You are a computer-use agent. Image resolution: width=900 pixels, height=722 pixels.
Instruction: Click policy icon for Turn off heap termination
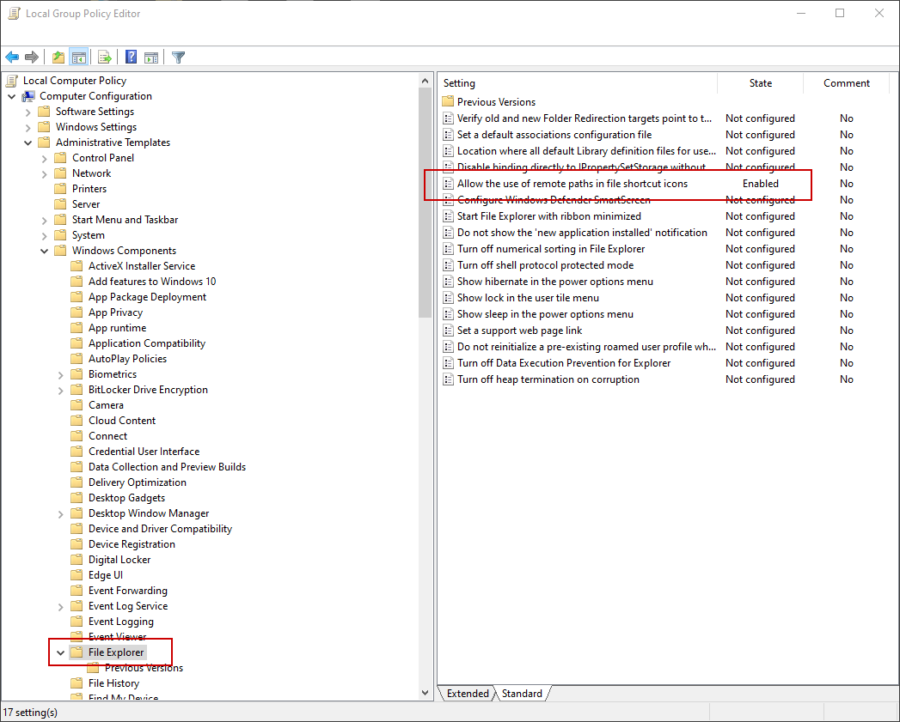click(448, 379)
